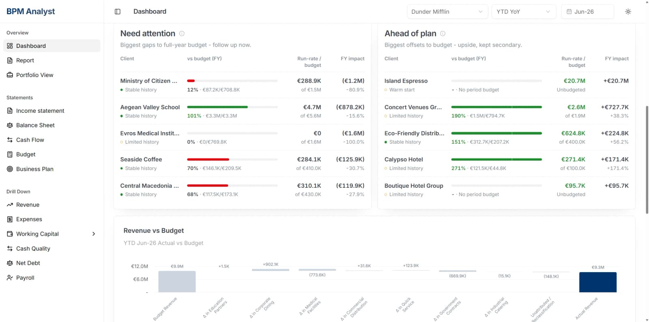Click the Working Capital wallet icon
Screen dimensions: 649x322
pos(10,234)
